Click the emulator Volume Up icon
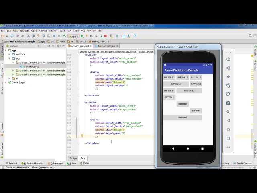257x193 pixels. tap(228, 68)
